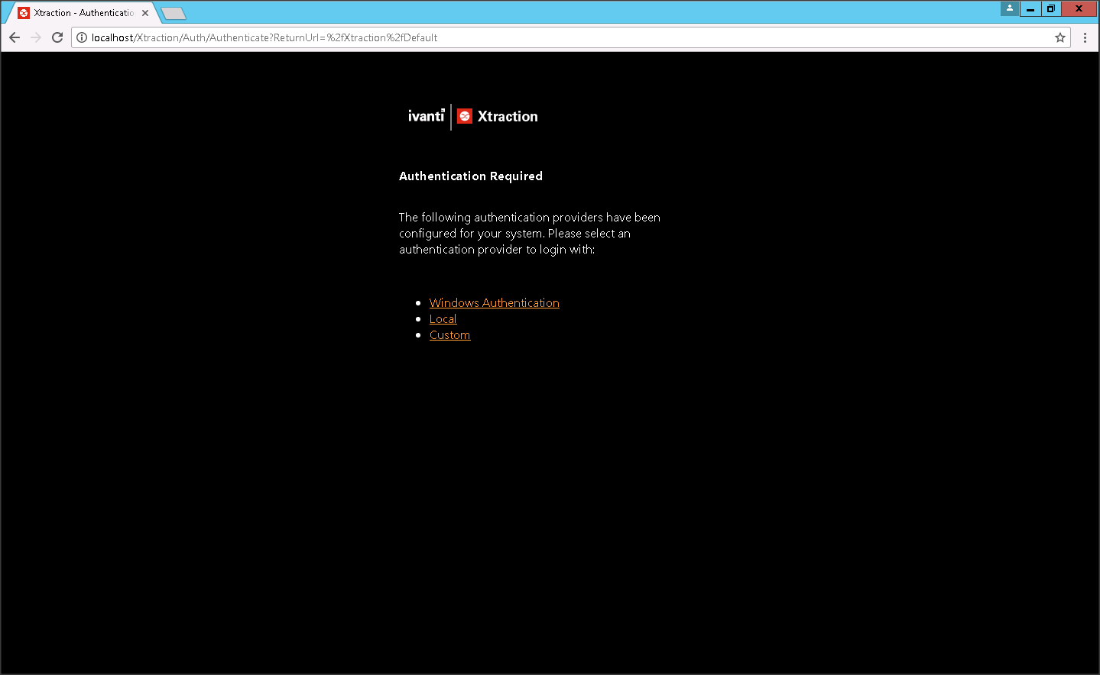Screen dimensions: 1100x675
Task: Close the Xtraction - Authentication tab
Action: (145, 13)
